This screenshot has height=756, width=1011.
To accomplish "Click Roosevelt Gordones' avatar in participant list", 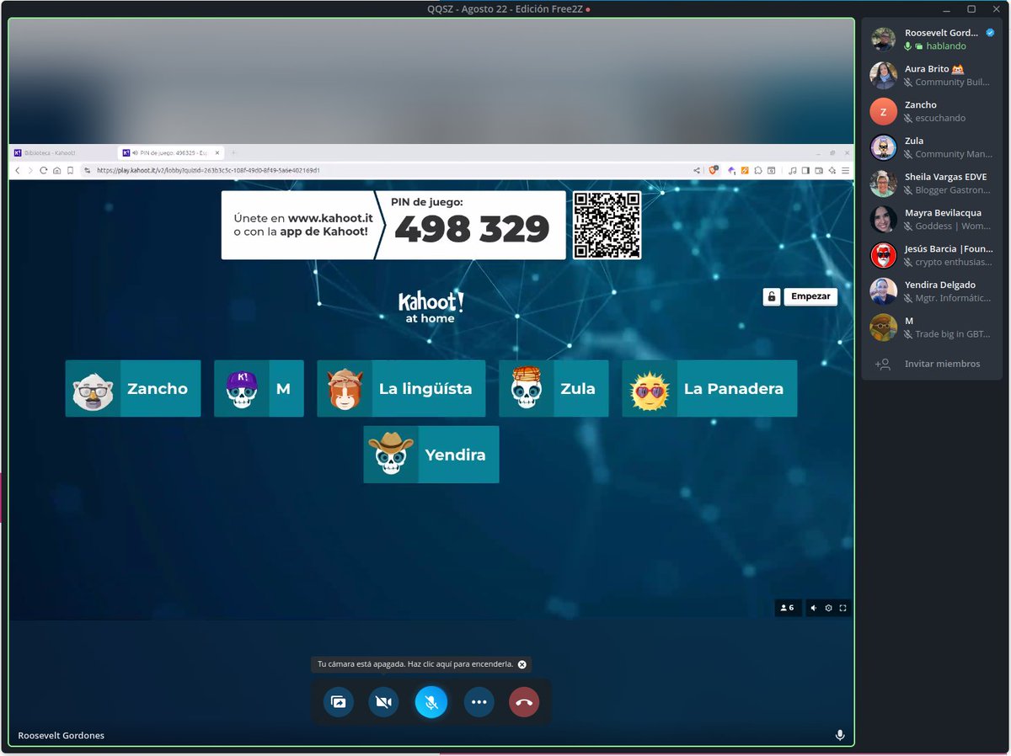I will click(883, 39).
